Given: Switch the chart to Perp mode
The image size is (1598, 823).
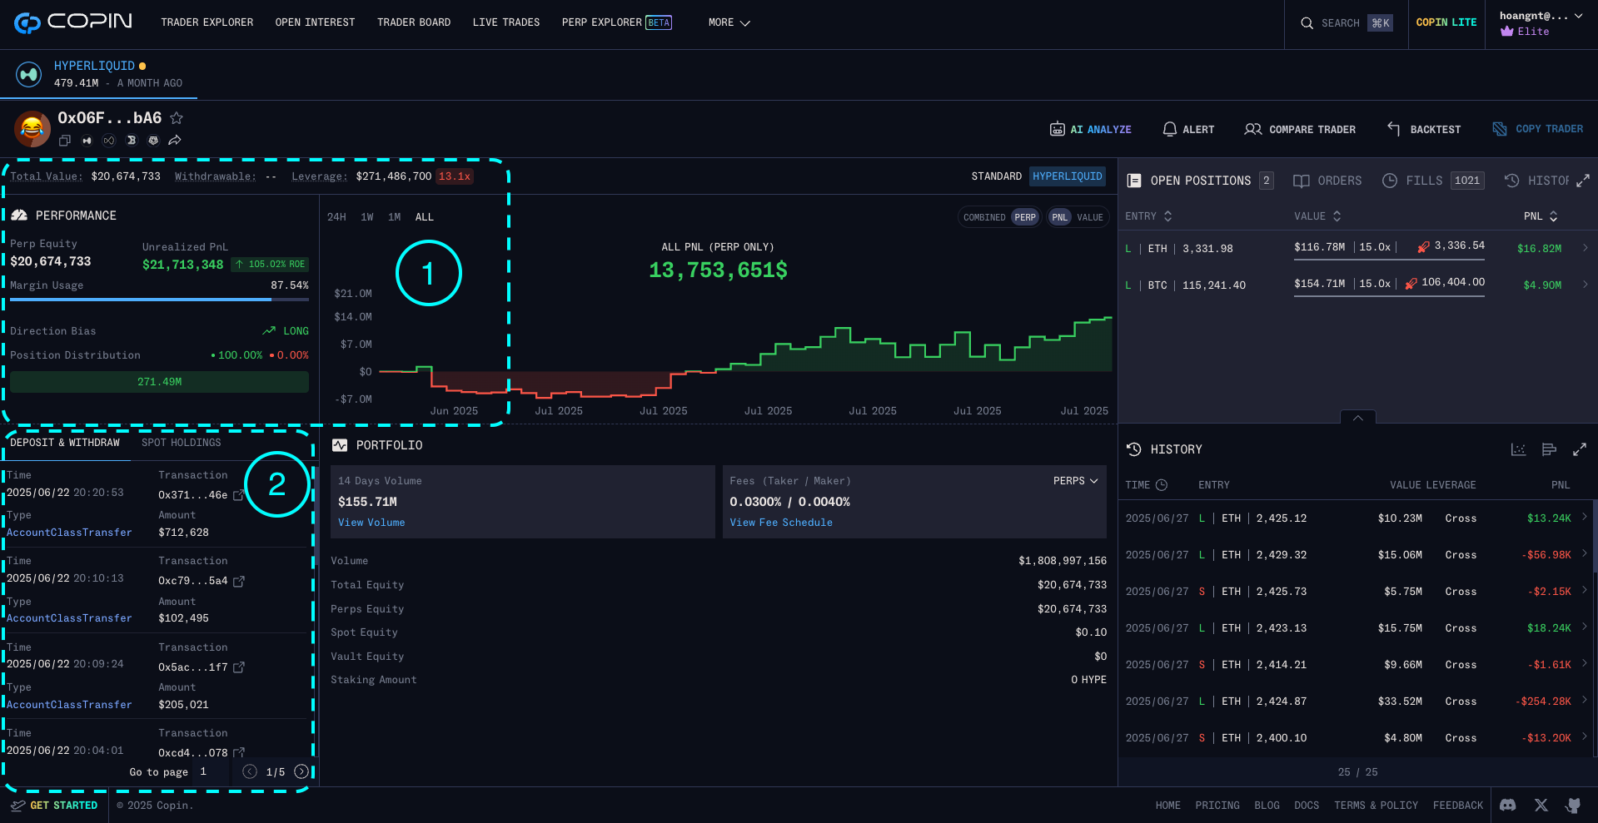Looking at the screenshot, I should point(1025,217).
